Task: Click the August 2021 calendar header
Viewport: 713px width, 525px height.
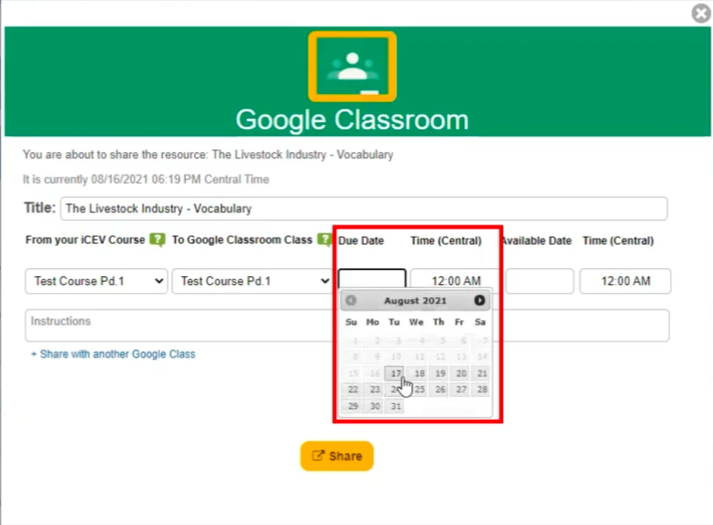Action: point(415,301)
